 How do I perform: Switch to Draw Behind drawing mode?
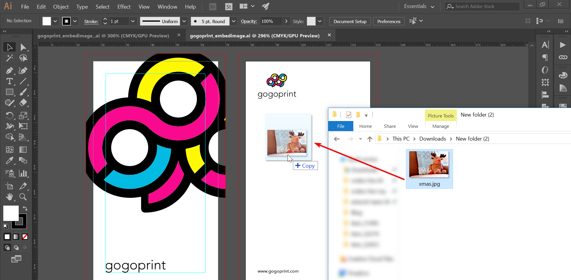[x=16, y=247]
